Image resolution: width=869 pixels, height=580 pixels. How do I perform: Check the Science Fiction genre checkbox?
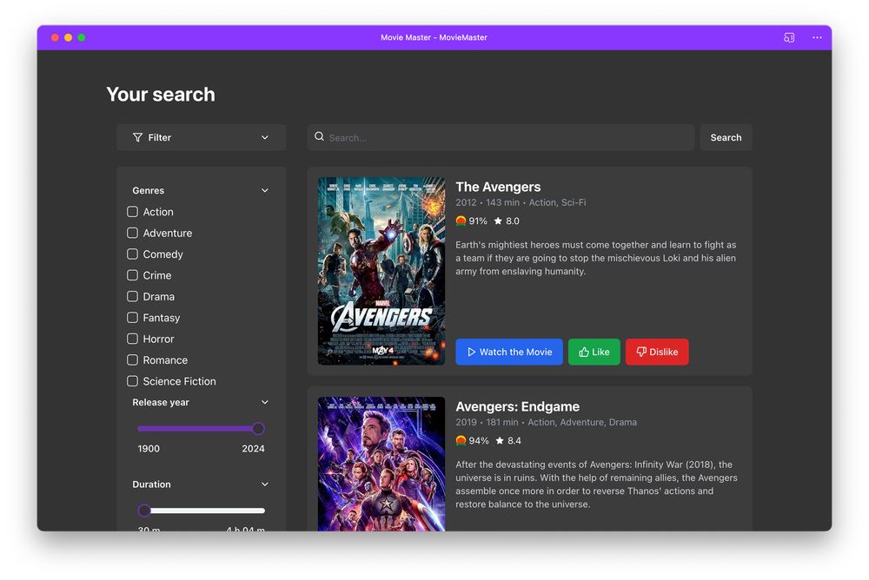[x=132, y=381]
